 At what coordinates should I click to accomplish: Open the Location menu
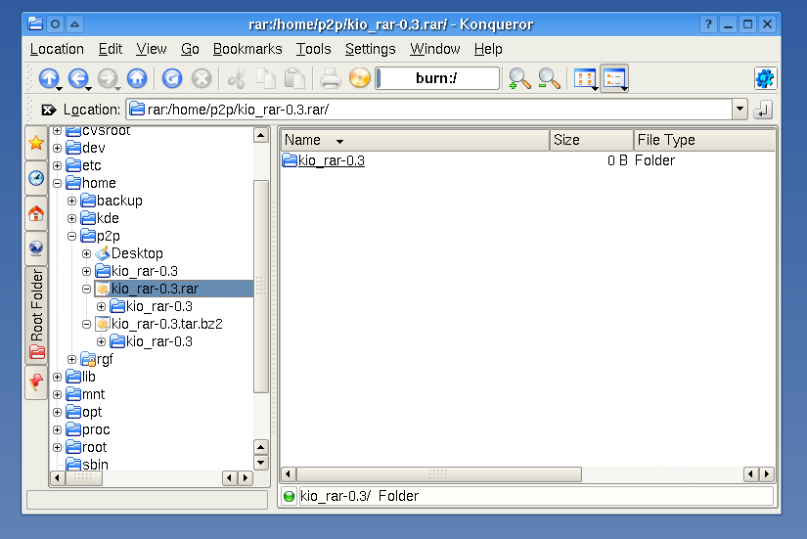click(57, 49)
